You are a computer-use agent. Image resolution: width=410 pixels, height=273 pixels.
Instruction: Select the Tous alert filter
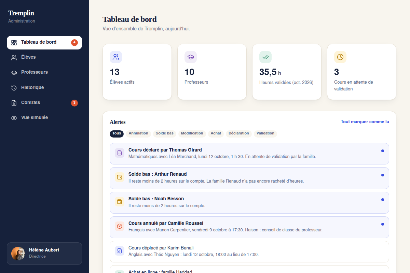(117, 133)
